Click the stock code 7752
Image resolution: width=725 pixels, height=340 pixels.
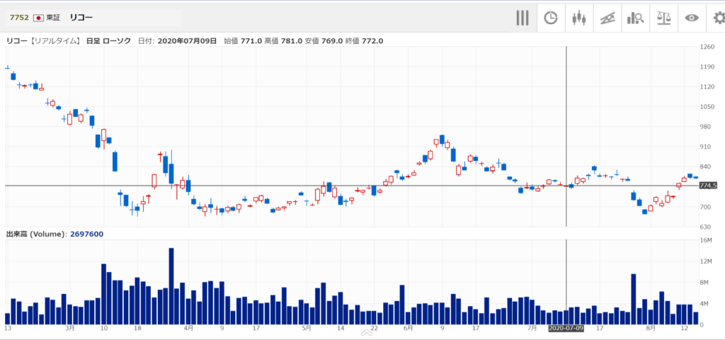[x=19, y=18]
